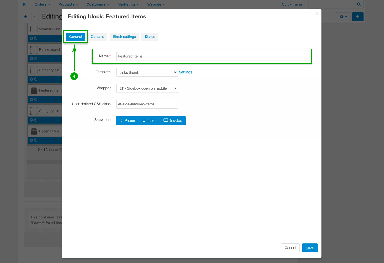Screen dimensions: 384x263
Task: Open the Products menu in the top navigation
Action: pos(68,4)
